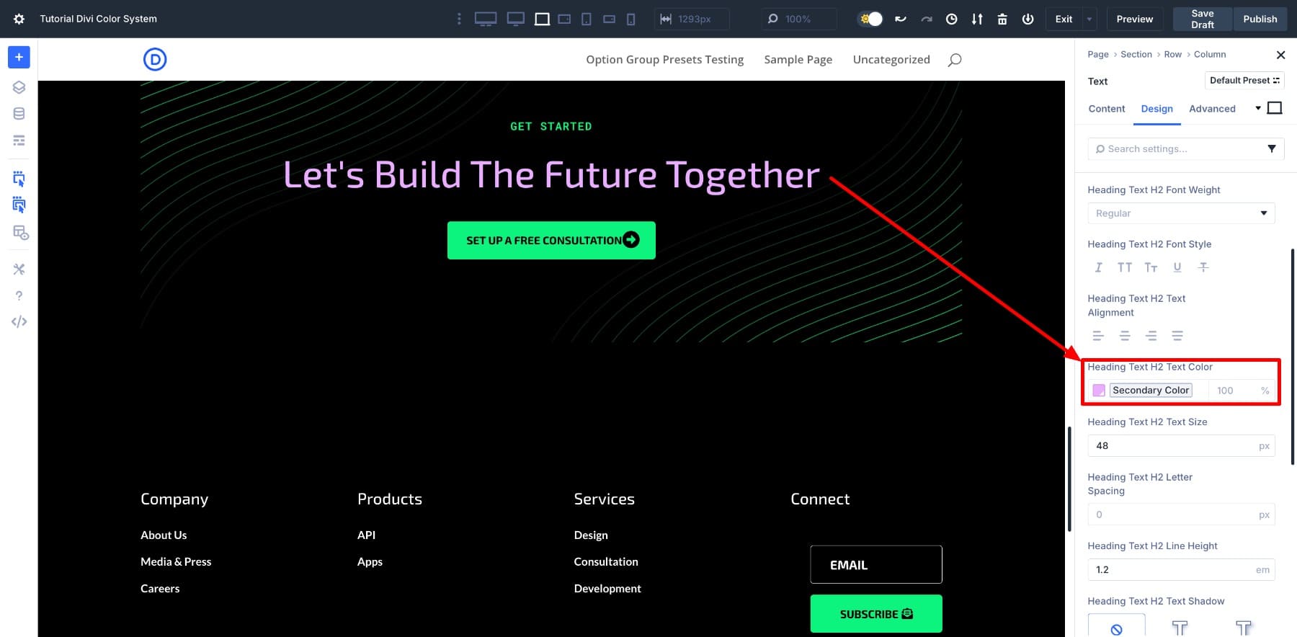The width and height of the screenshot is (1297, 637).
Task: Click the Secondary Color swatch
Action: 1099,391
